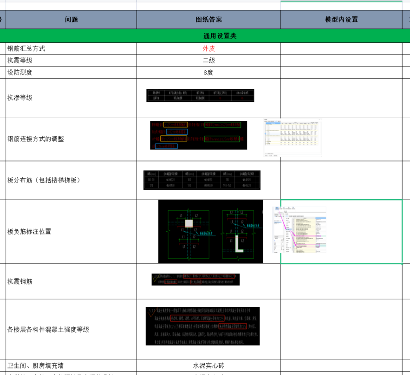
Task: Click the 卫生间、厨房填充墙 cell
Action: pos(71,366)
